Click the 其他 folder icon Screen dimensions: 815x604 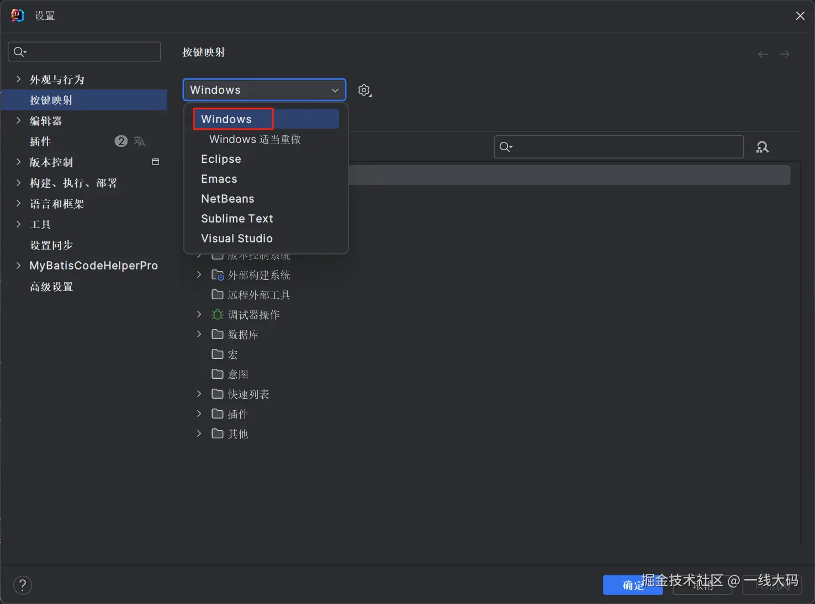point(218,433)
